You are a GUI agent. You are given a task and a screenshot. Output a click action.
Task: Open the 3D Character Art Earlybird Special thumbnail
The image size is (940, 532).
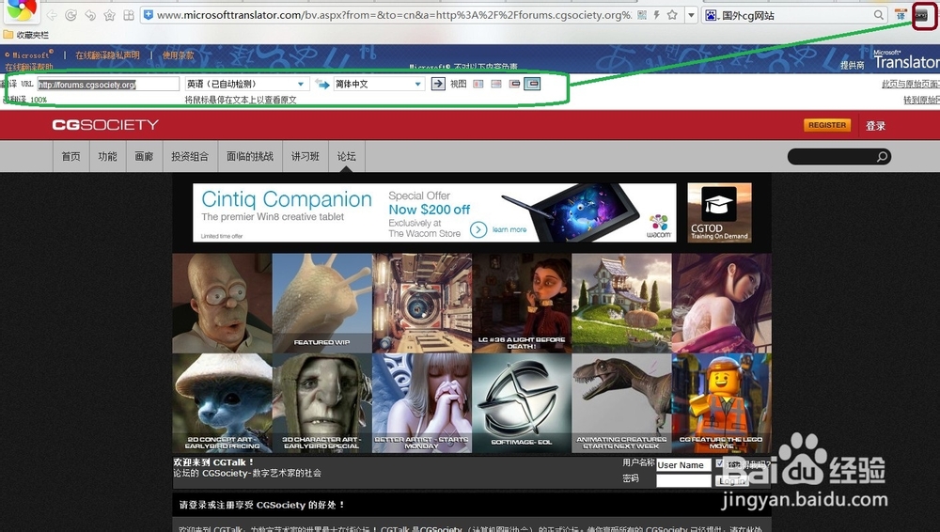pos(321,403)
